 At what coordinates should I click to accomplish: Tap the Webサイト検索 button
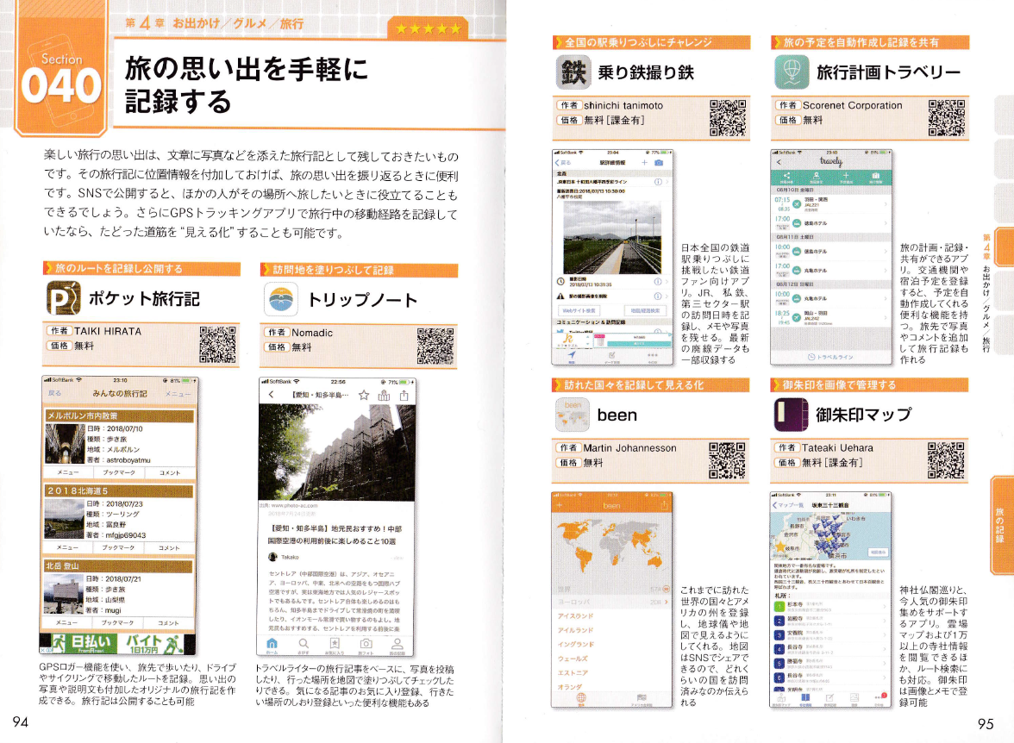pyautogui.click(x=579, y=311)
